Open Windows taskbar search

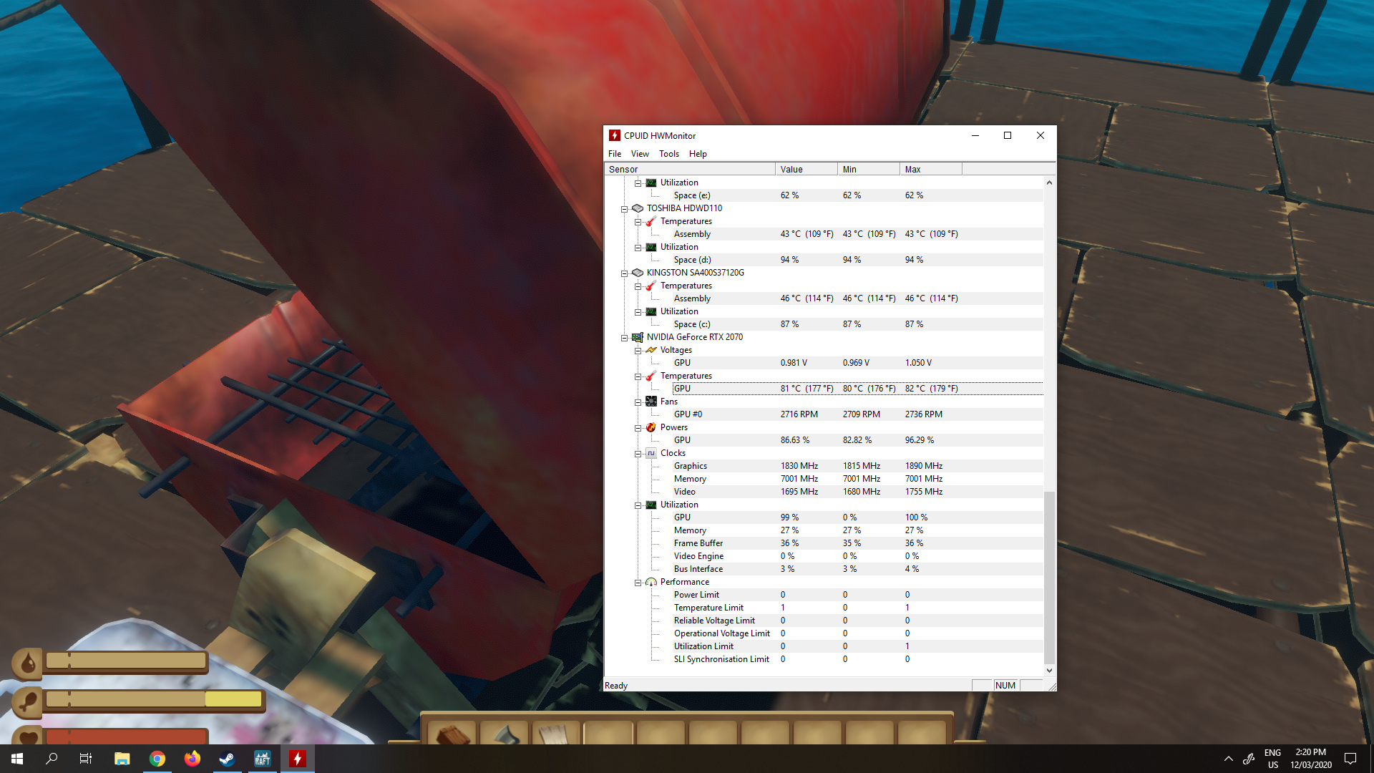[52, 759]
